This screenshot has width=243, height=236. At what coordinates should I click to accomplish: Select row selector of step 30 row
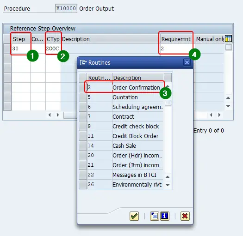(x=7, y=48)
